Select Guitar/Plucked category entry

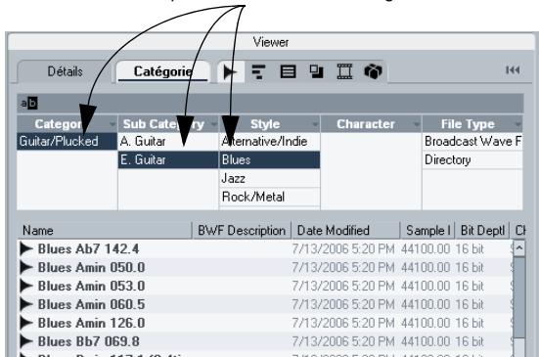[67, 141]
